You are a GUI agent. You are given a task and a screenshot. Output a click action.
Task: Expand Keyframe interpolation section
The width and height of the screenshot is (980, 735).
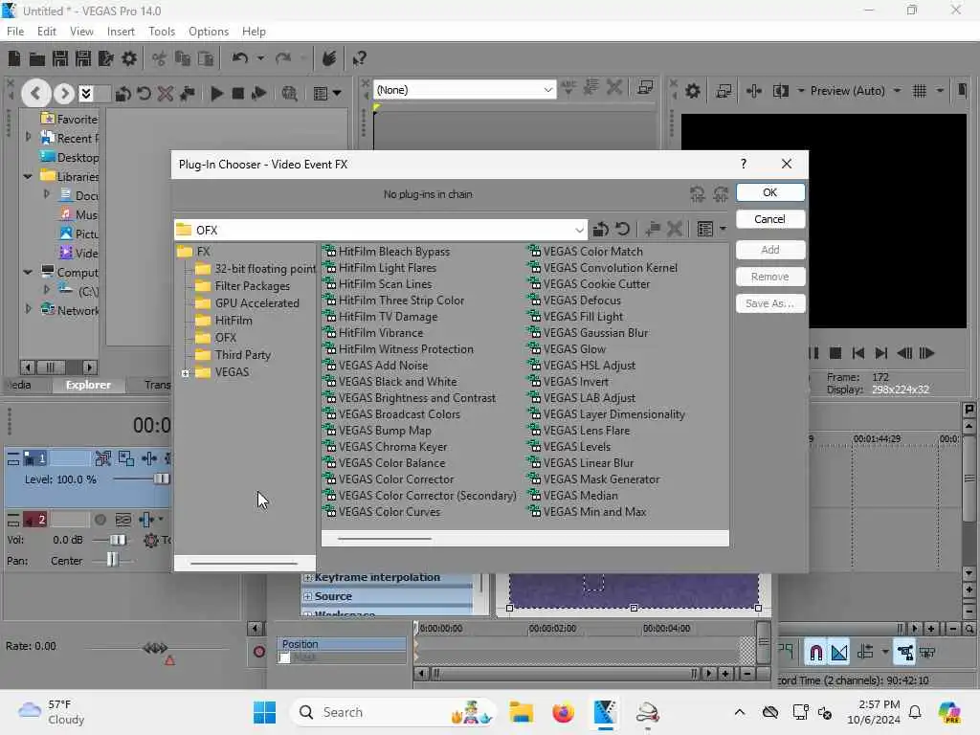[x=307, y=578]
